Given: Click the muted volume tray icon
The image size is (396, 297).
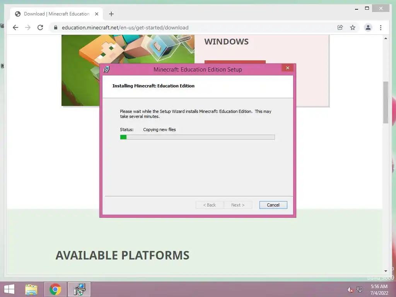Looking at the screenshot, I should [350, 290].
